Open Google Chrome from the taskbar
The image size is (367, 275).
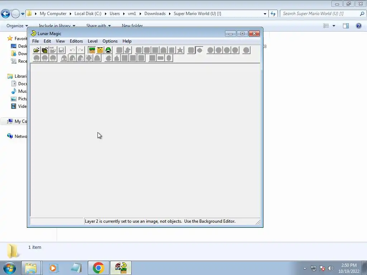click(x=98, y=268)
